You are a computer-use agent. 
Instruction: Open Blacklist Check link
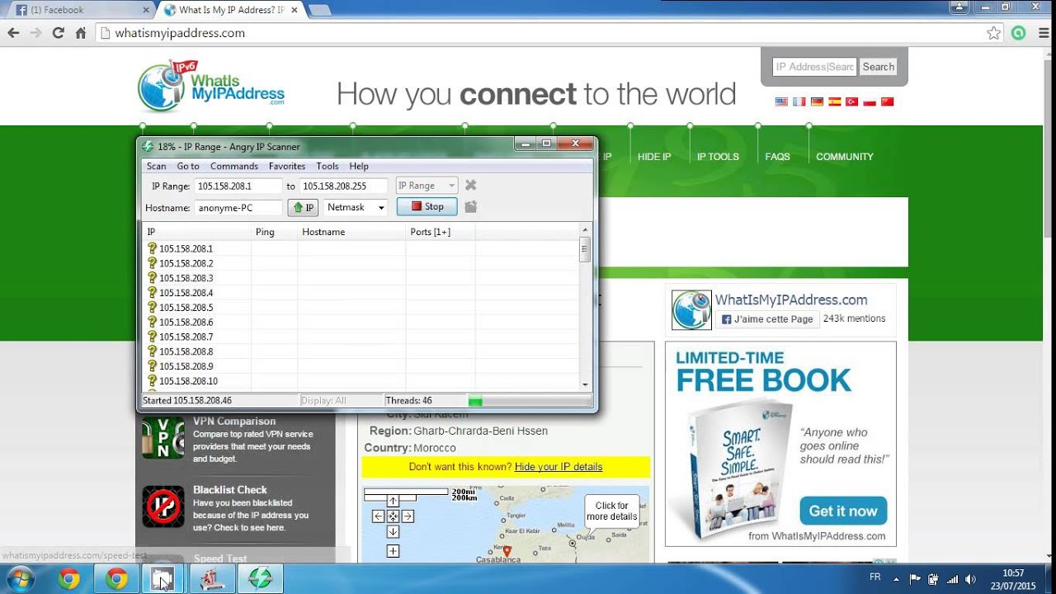(x=230, y=490)
